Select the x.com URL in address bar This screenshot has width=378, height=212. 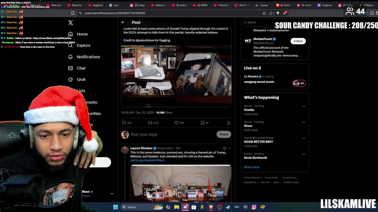pos(115,13)
